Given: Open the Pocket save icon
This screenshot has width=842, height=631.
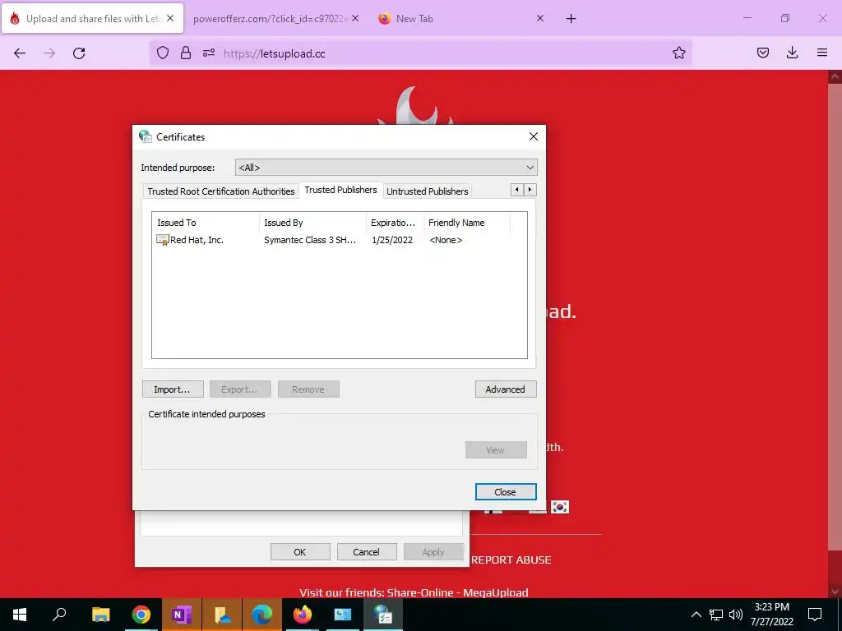Looking at the screenshot, I should (x=762, y=53).
